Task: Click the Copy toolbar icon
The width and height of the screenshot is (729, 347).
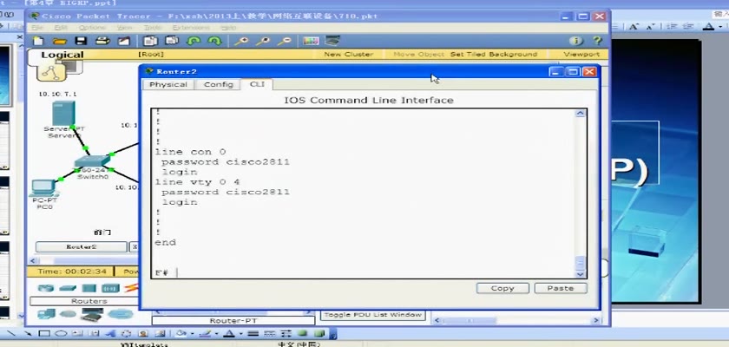Action: [150, 41]
